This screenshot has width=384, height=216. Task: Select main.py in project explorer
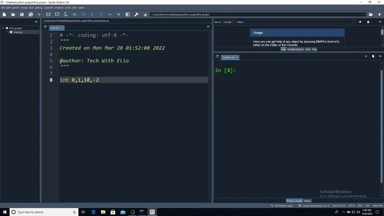18,32
